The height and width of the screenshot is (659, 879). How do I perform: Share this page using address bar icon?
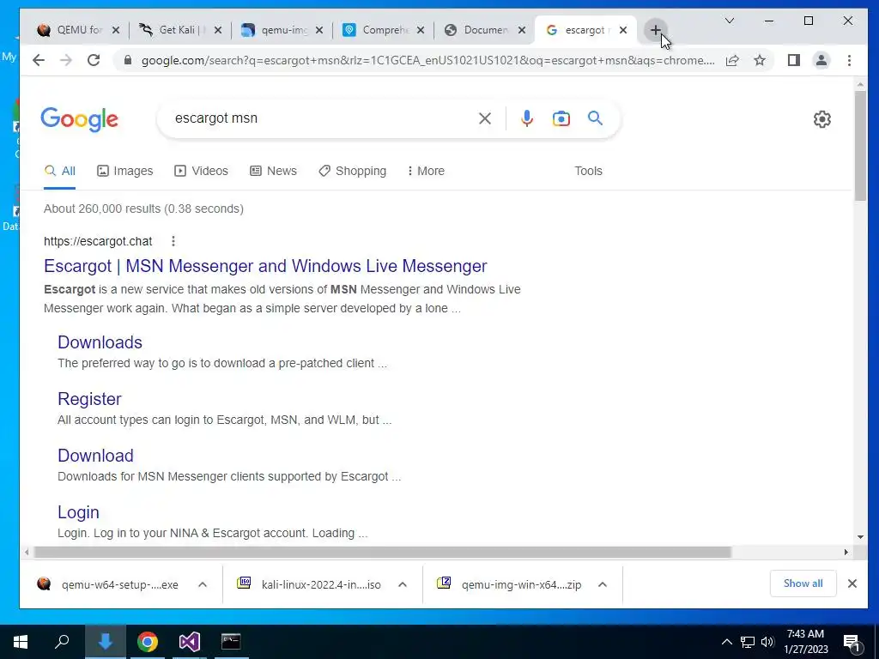(732, 60)
